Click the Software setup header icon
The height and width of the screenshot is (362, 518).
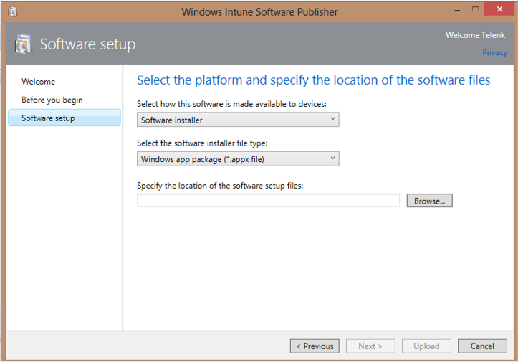pos(23,44)
